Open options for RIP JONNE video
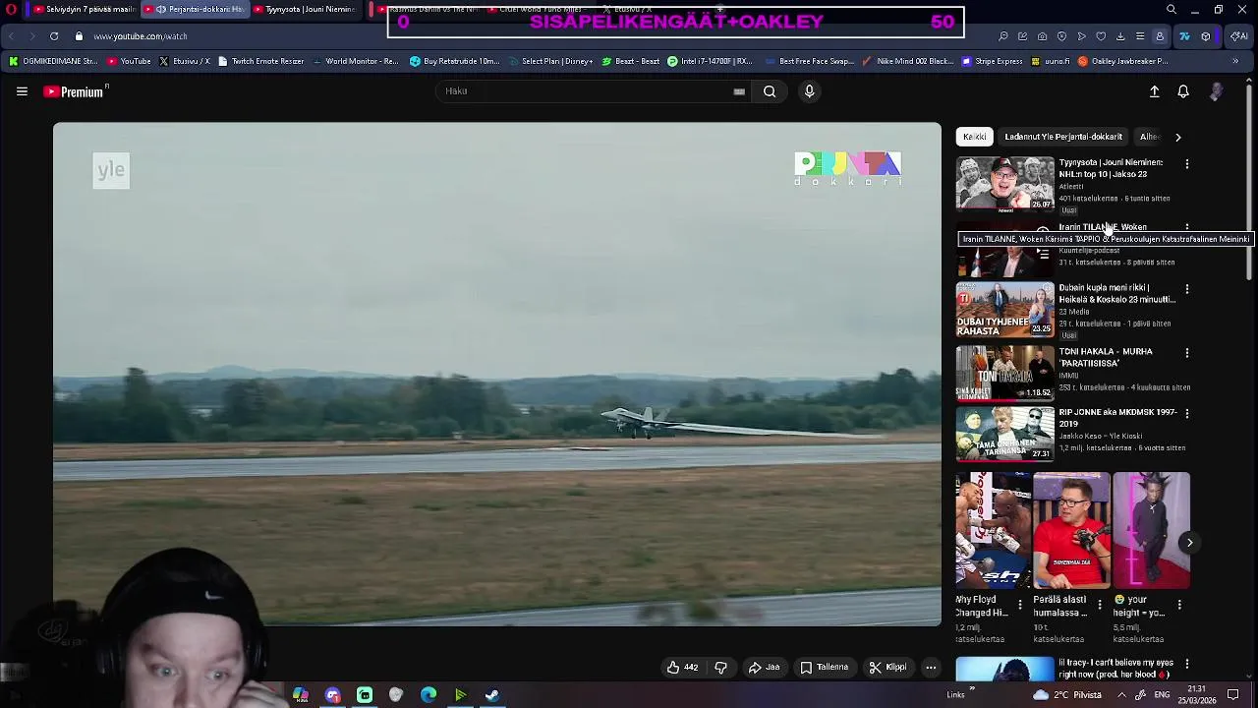Image resolution: width=1258 pixels, height=708 pixels. 1187,413
